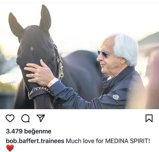Screen dimensions: 159x152
Task: Click the red heart emoji in the caption
Action: click(10, 148)
